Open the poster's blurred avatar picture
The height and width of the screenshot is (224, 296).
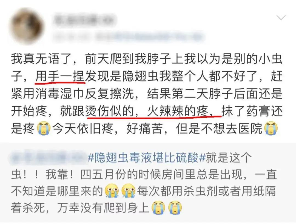27,26
